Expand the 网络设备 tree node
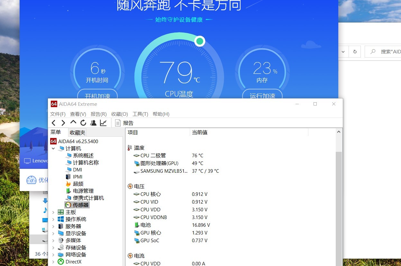This screenshot has height=266, width=401. pyautogui.click(x=53, y=254)
